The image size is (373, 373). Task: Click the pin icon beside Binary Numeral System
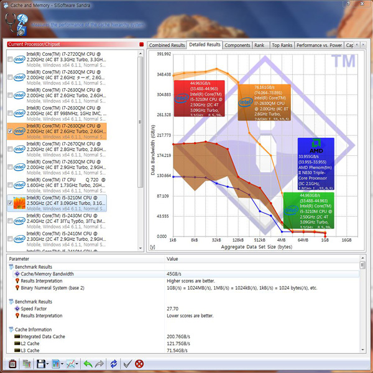pyautogui.click(x=17, y=288)
